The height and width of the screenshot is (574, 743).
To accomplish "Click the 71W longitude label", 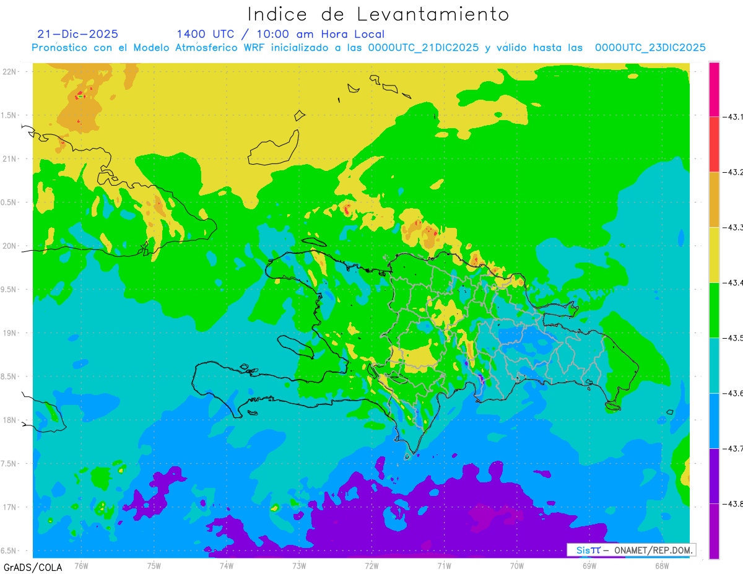I will pyautogui.click(x=444, y=565).
